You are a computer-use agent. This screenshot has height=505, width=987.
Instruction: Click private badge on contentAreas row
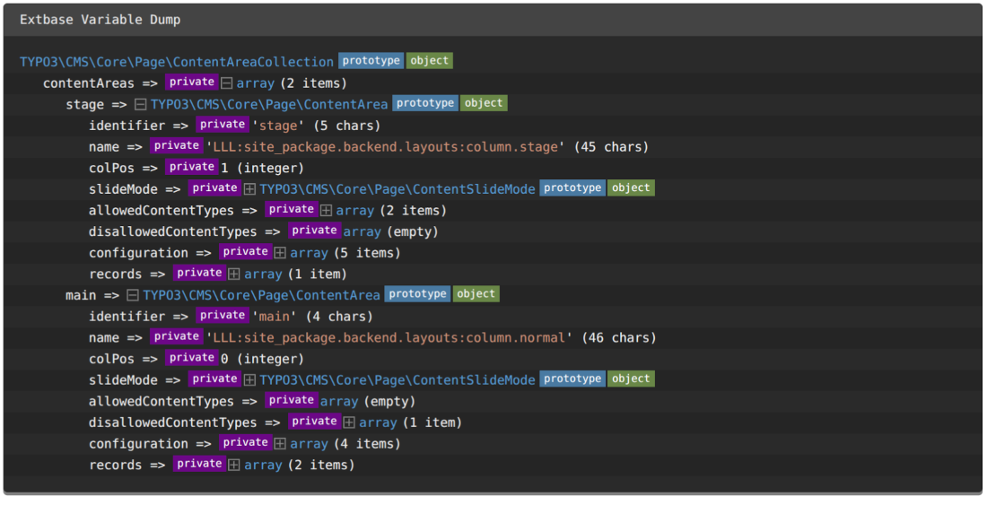point(192,82)
